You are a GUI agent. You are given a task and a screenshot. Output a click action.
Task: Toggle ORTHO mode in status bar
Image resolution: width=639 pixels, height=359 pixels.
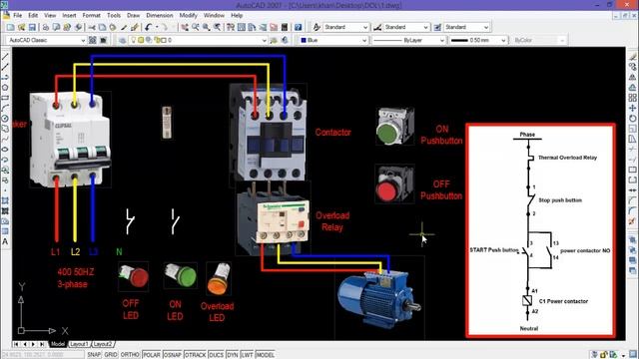pos(130,355)
